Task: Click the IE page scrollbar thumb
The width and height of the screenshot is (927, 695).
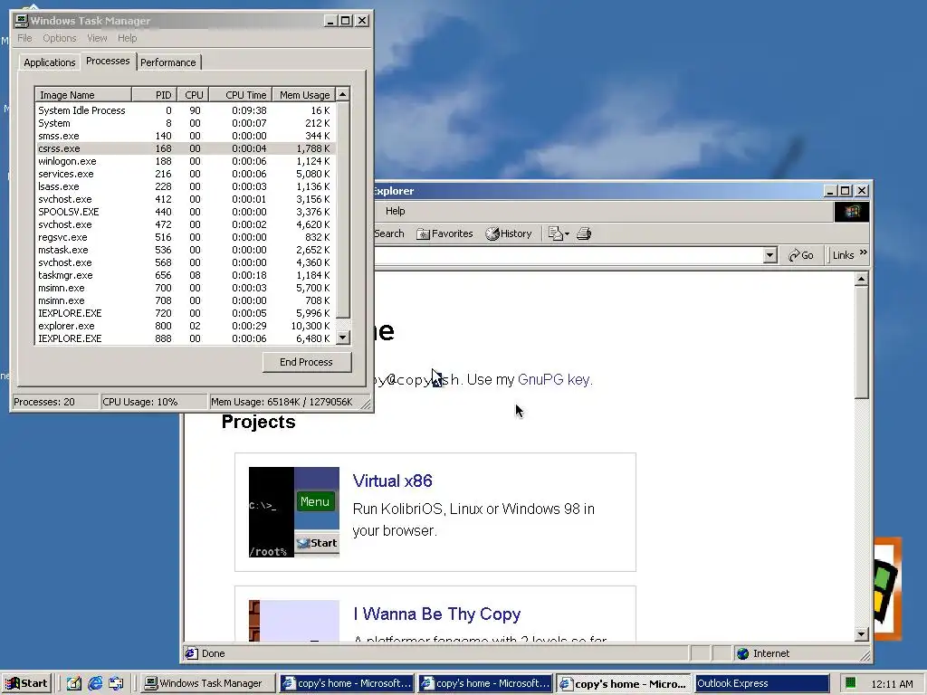Action: tap(862, 343)
